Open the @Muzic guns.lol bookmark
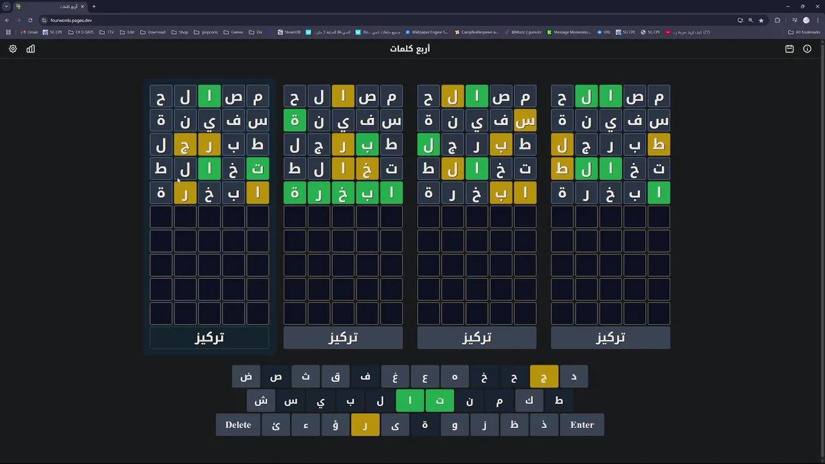825x464 pixels. coord(523,32)
